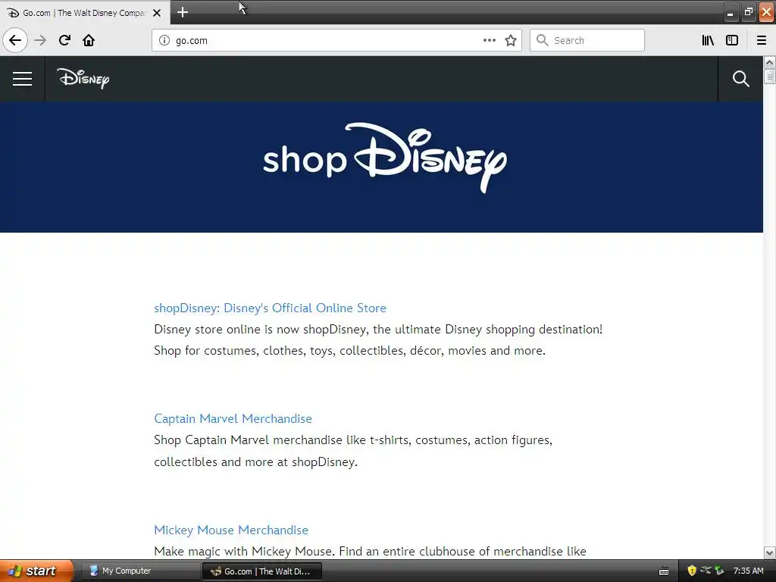Viewport: 776px width, 582px height.
Task: Click the page scrollbar up arrow
Action: point(769,63)
